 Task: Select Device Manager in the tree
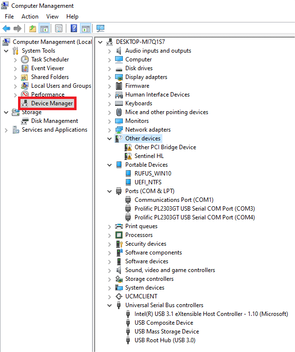click(52, 103)
